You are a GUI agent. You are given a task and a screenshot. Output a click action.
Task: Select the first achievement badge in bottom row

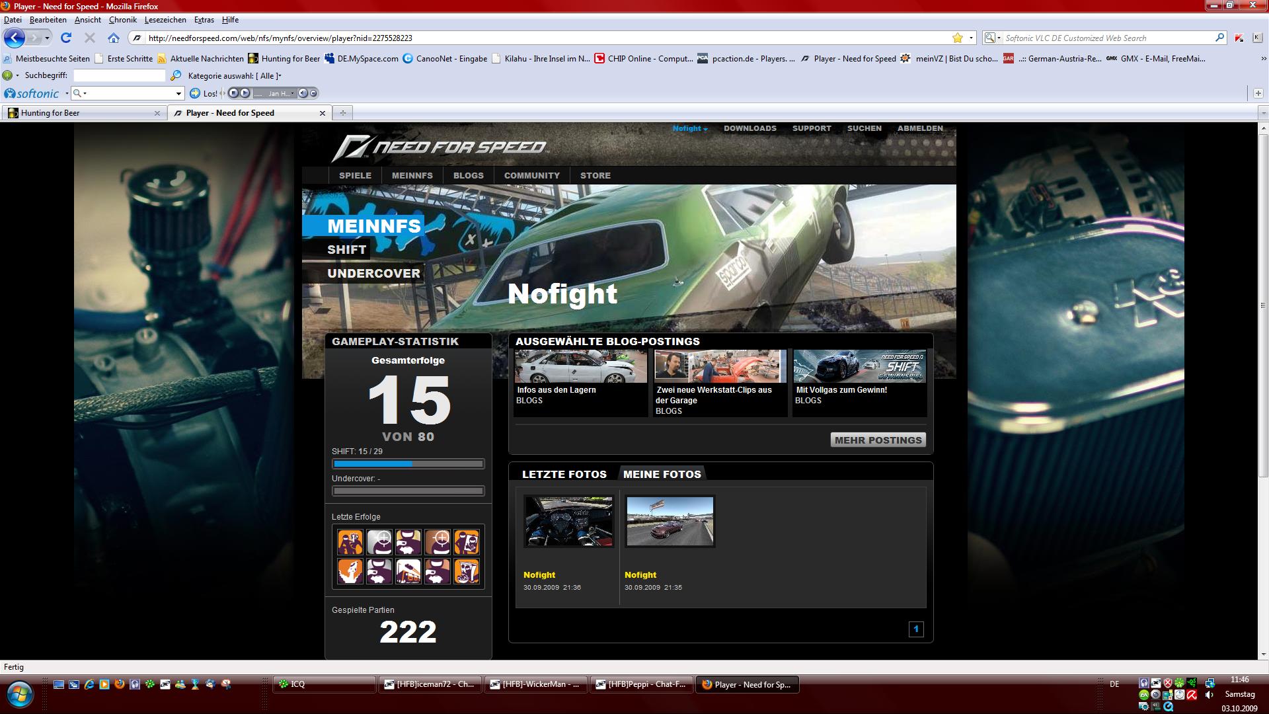click(350, 571)
